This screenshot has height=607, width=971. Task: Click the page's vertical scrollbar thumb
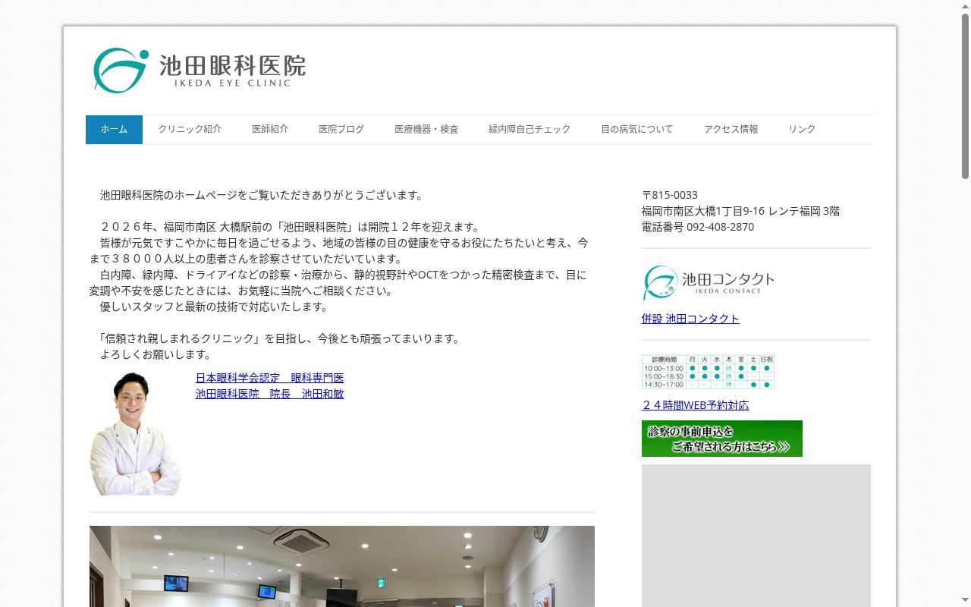(x=965, y=96)
